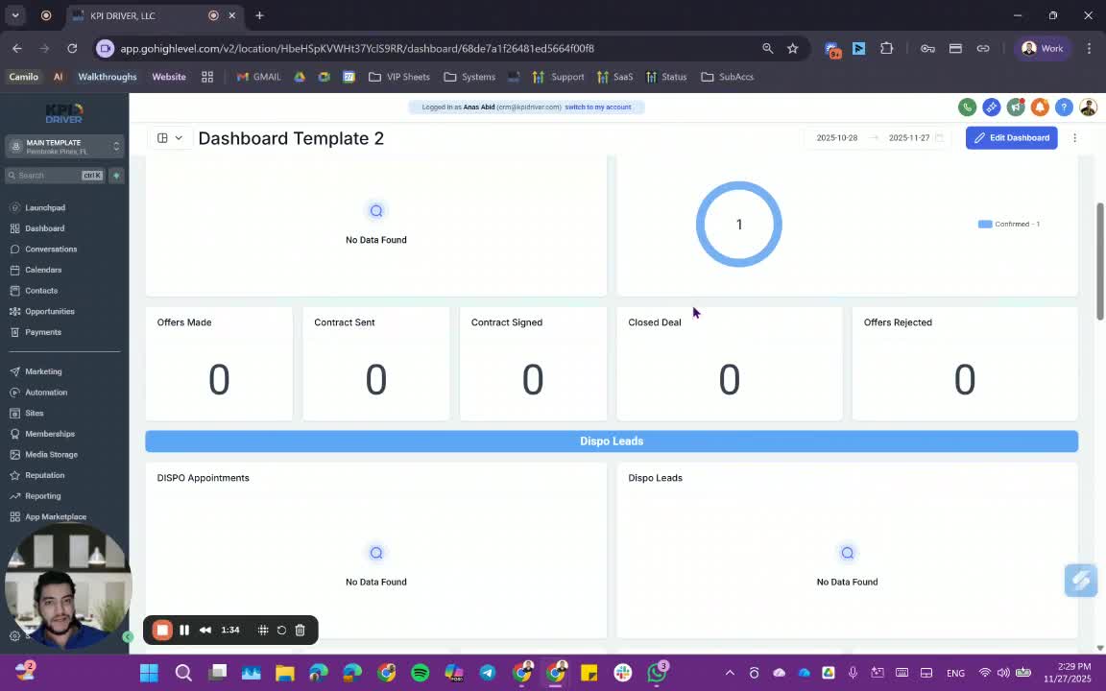This screenshot has width=1106, height=691.
Task: Open Windows Start menu
Action: pyautogui.click(x=149, y=673)
